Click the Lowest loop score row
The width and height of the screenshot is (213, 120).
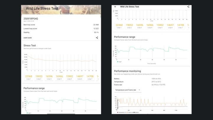click(61, 29)
